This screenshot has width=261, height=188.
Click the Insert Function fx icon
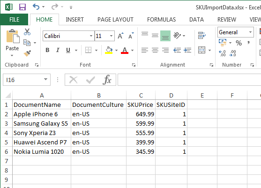click(107, 80)
